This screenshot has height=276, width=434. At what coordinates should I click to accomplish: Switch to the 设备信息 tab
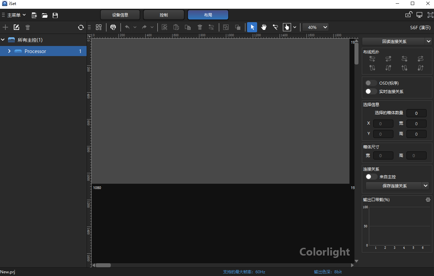click(x=120, y=15)
